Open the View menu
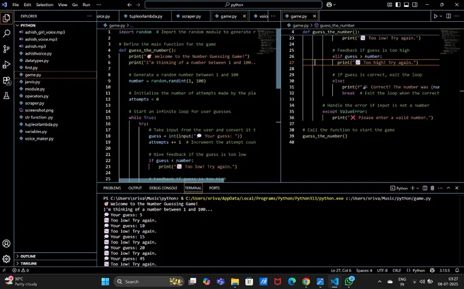This screenshot has height=289, width=464. click(63, 5)
